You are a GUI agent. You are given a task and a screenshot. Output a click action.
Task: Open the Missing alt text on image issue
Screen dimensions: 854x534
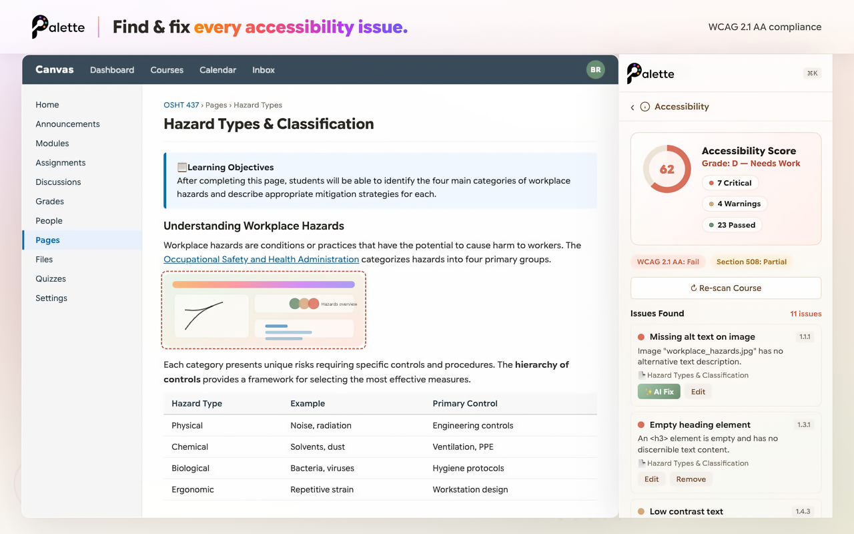pos(702,337)
